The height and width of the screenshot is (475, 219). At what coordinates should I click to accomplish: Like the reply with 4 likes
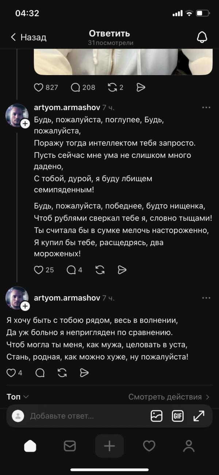pyautogui.click(x=11, y=373)
